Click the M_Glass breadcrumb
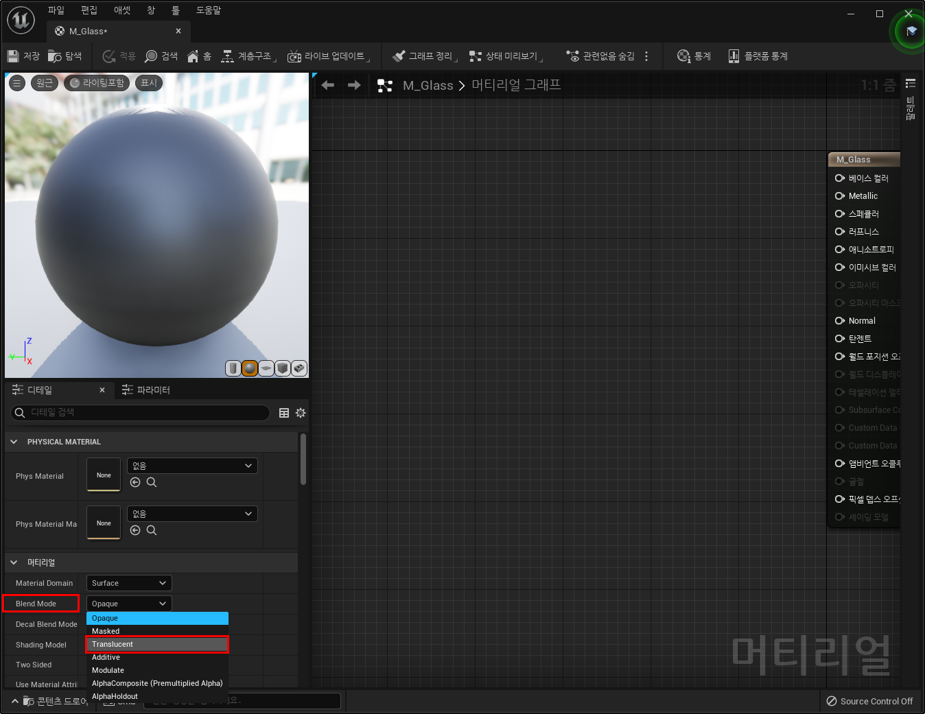This screenshot has width=925, height=714. (428, 86)
